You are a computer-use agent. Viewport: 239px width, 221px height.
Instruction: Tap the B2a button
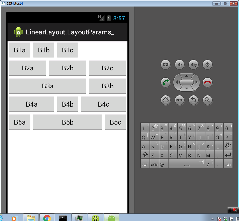(28, 68)
